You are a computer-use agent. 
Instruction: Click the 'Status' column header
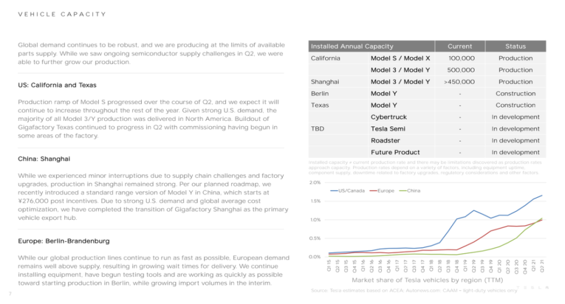point(515,46)
